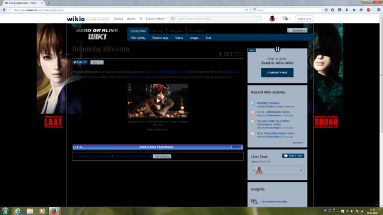Click the Talk button
The height and width of the screenshot is (215, 383).
[97, 62]
